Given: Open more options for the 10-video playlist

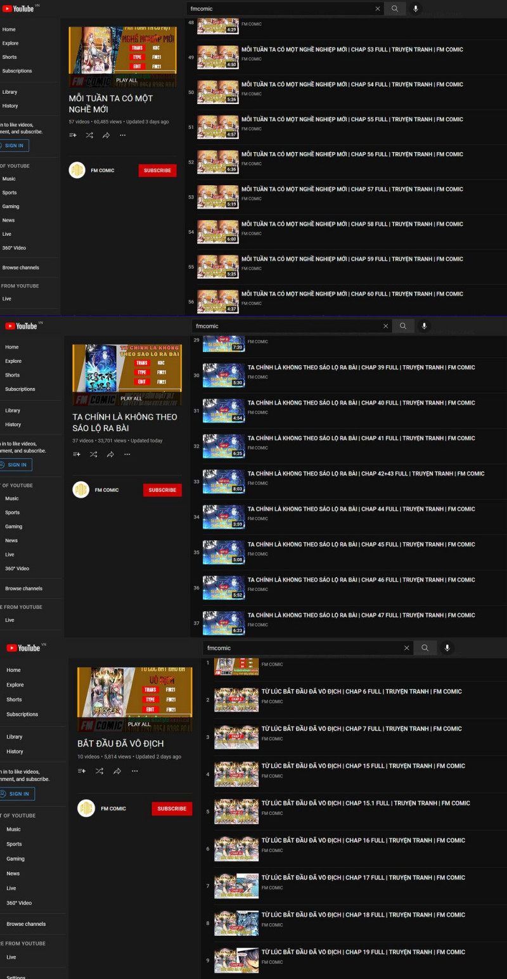Looking at the screenshot, I should (x=134, y=771).
